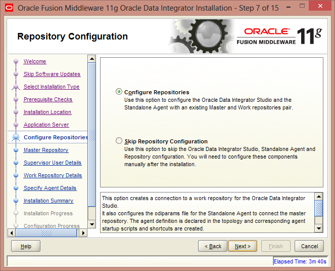Cancel the installation
Image resolution: width=335 pixels, height=271 pixels.
click(309, 246)
